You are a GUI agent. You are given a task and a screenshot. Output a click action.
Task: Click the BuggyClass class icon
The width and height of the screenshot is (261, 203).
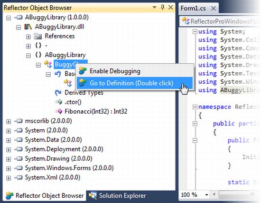(48, 64)
